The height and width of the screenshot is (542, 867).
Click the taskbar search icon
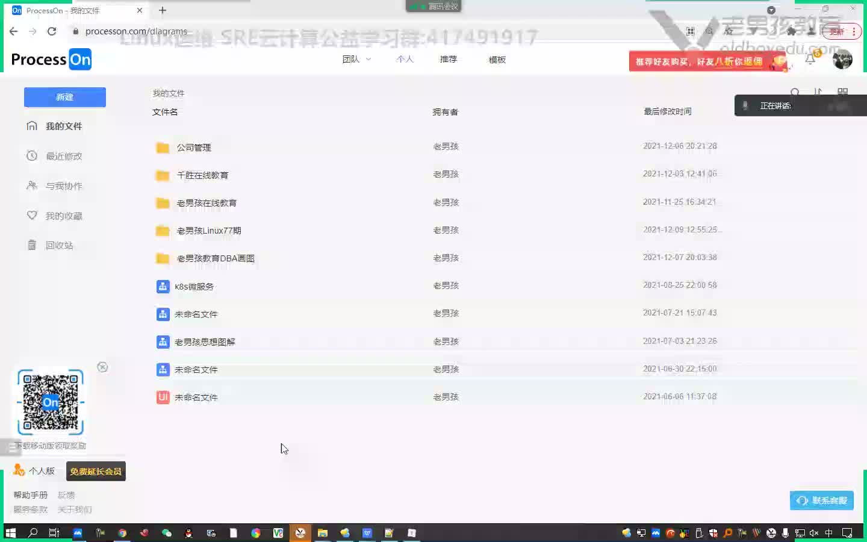[x=33, y=533]
